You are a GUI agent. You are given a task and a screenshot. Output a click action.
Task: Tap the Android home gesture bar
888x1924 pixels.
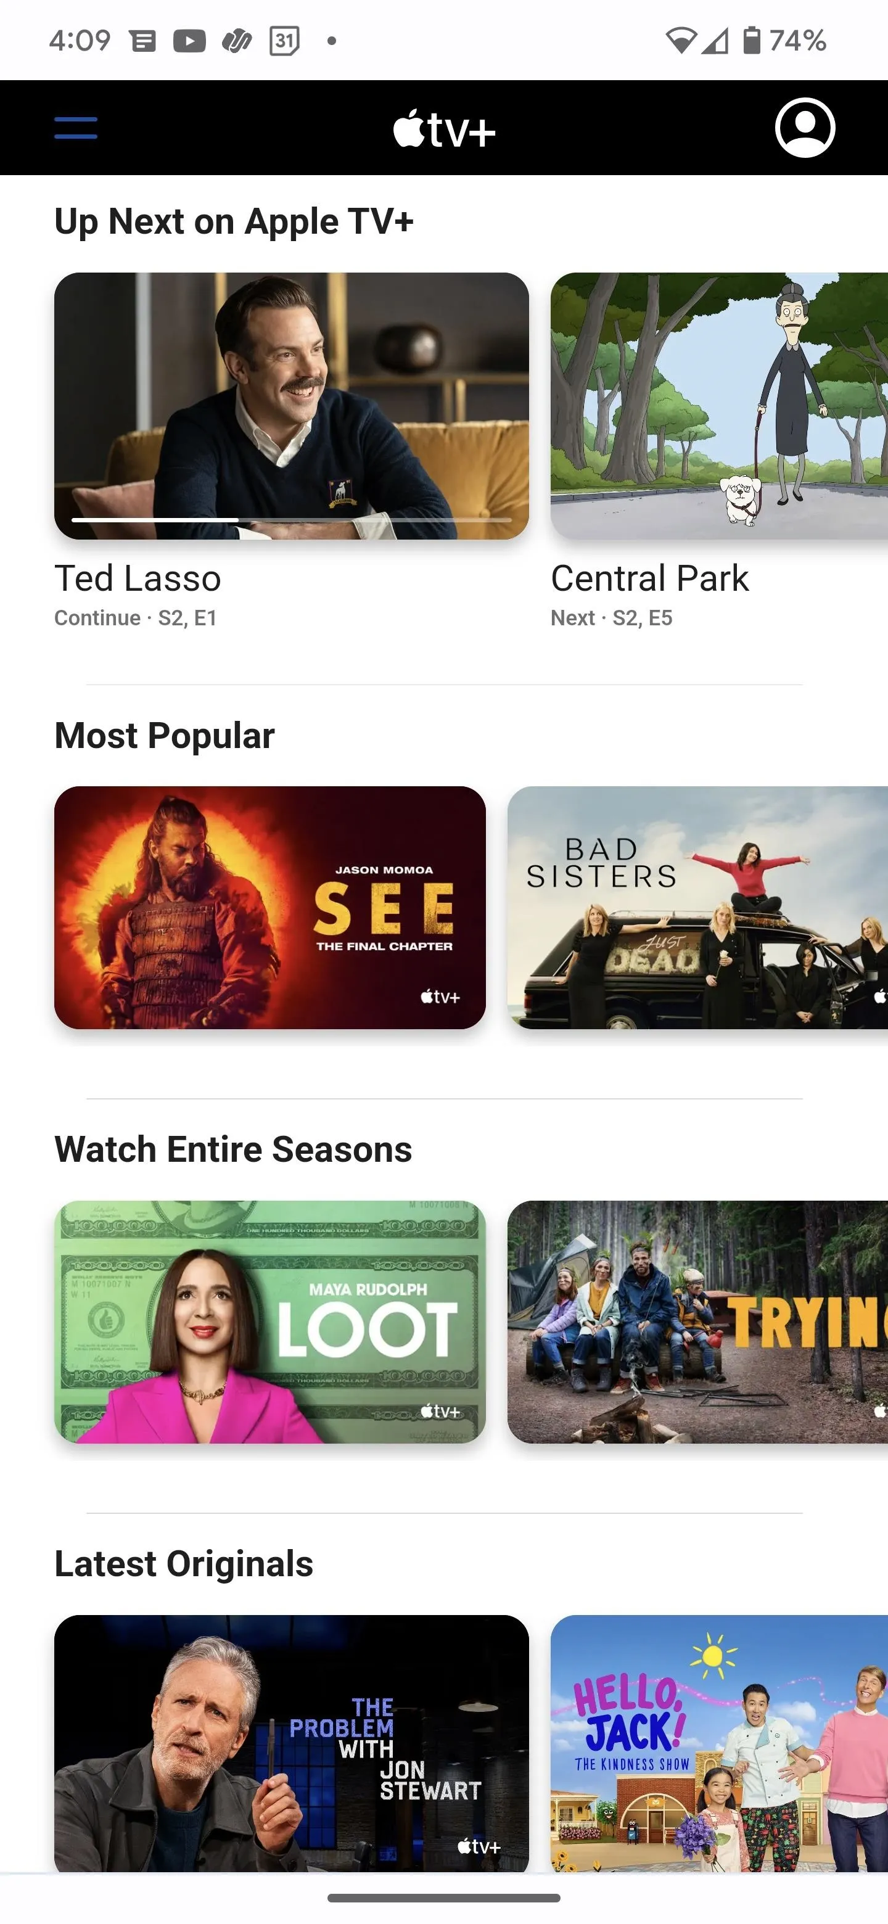point(443,1898)
